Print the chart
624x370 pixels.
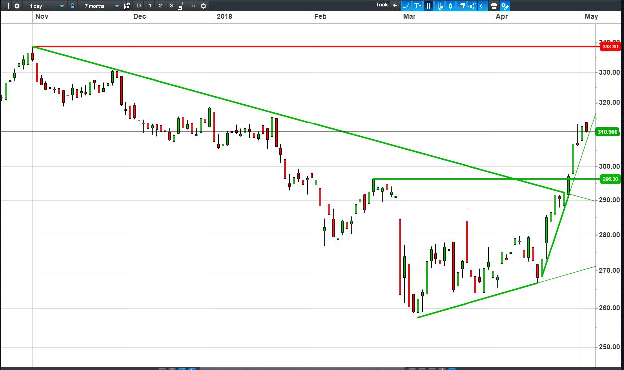pyautogui.click(x=494, y=6)
